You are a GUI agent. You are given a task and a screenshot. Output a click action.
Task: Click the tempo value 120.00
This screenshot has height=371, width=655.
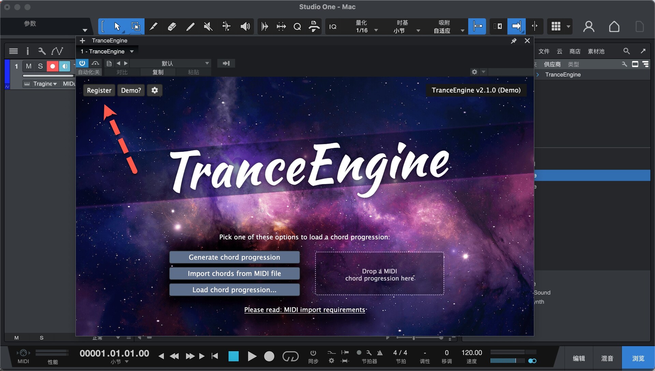coord(471,353)
